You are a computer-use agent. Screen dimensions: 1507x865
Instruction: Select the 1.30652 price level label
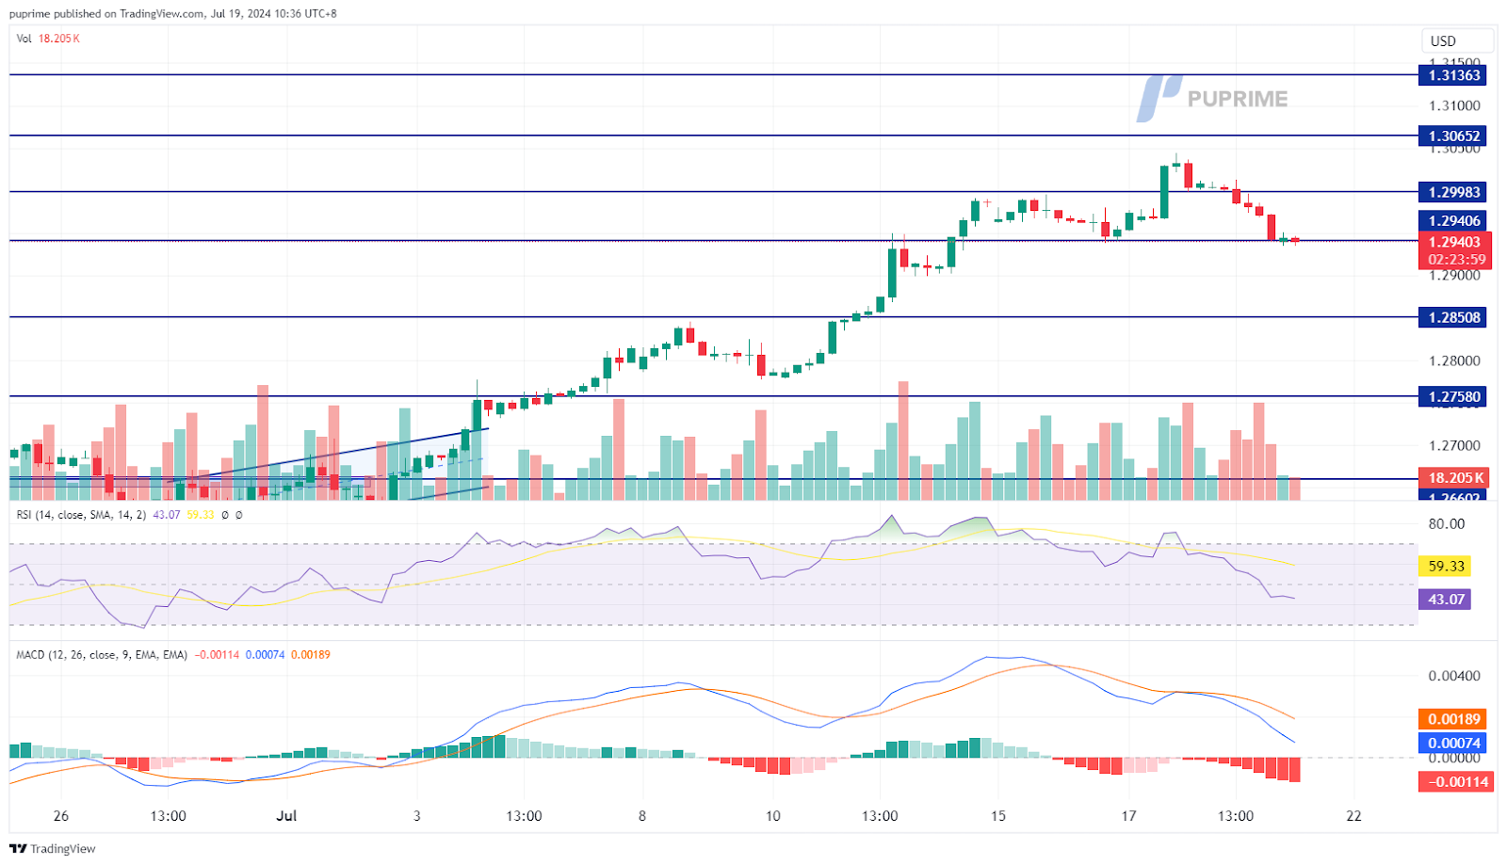click(x=1454, y=136)
